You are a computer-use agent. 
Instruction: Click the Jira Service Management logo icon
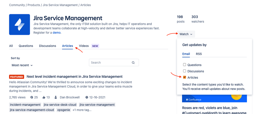click(x=19, y=25)
